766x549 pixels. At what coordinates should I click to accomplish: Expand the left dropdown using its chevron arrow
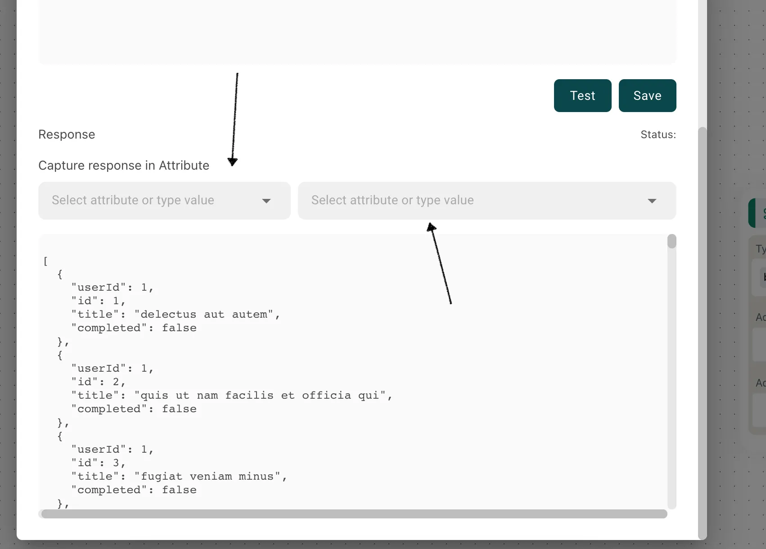(x=266, y=201)
